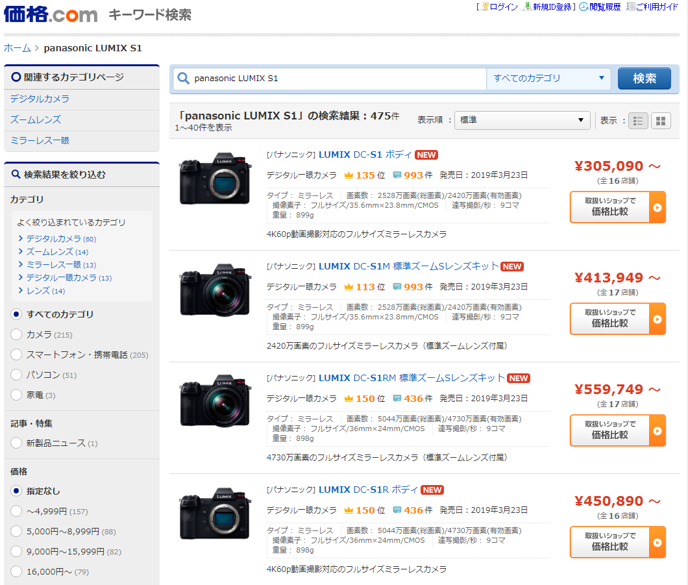Select the カメラ (215) radio button
The image size is (688, 585).
[16, 334]
